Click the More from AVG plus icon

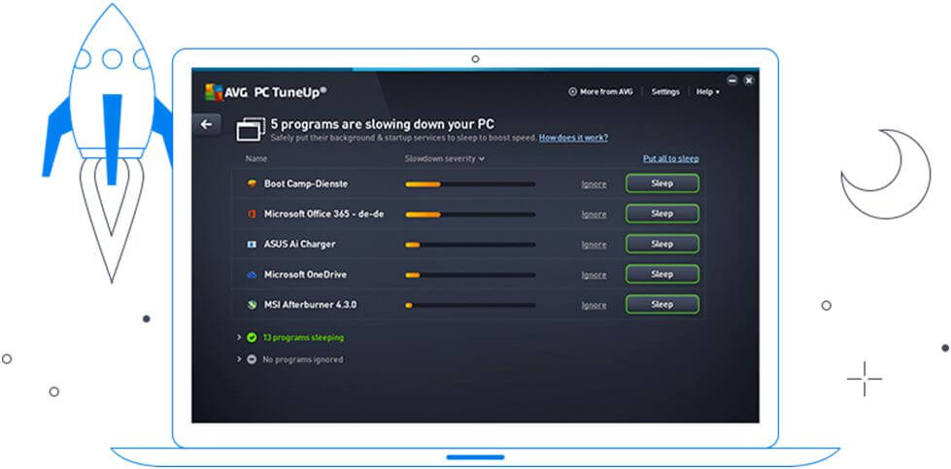pyautogui.click(x=572, y=92)
